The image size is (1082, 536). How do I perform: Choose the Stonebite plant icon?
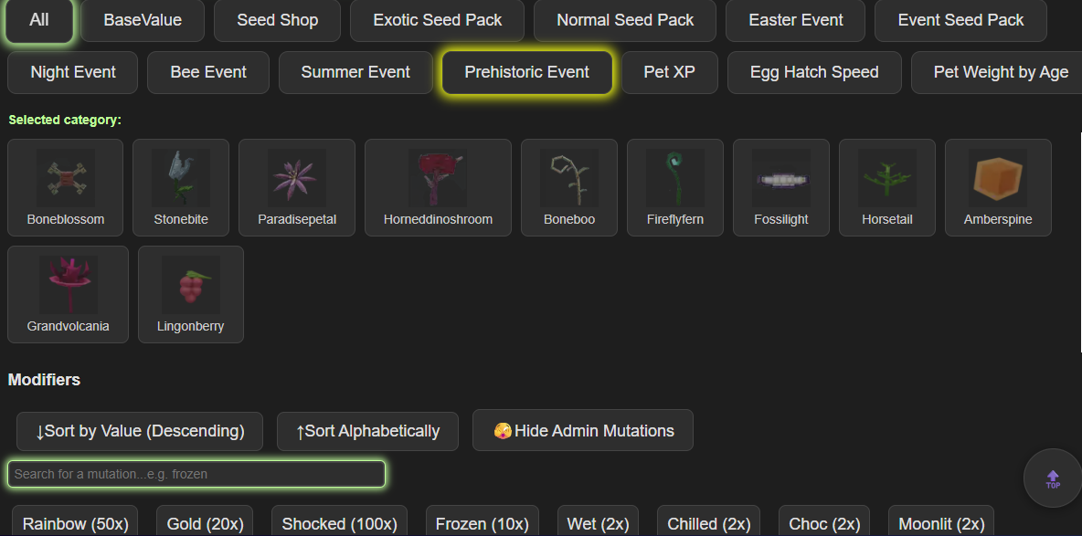[x=181, y=179]
